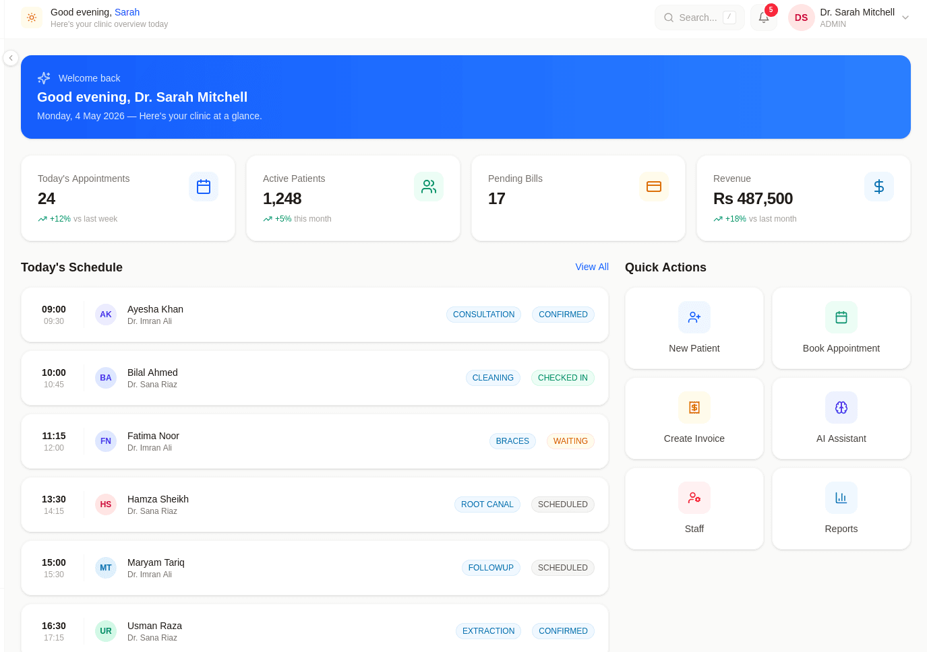Click the UR avatar for Usman Raza

106,631
